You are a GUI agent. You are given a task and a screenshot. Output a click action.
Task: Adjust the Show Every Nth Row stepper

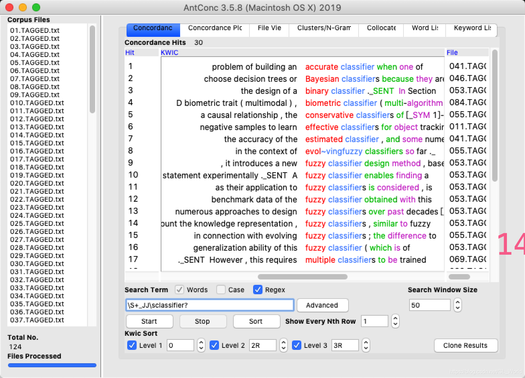coord(395,321)
